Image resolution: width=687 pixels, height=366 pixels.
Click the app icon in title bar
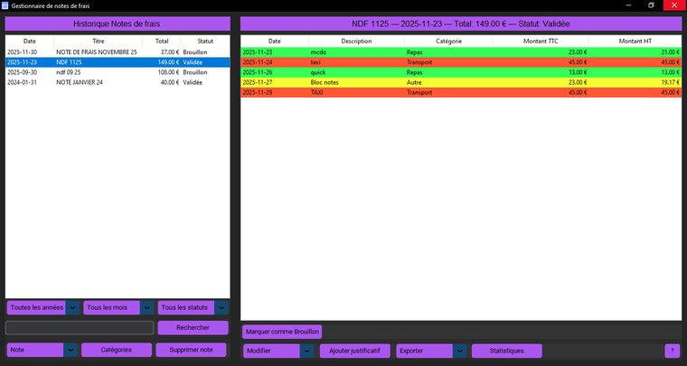click(5, 5)
